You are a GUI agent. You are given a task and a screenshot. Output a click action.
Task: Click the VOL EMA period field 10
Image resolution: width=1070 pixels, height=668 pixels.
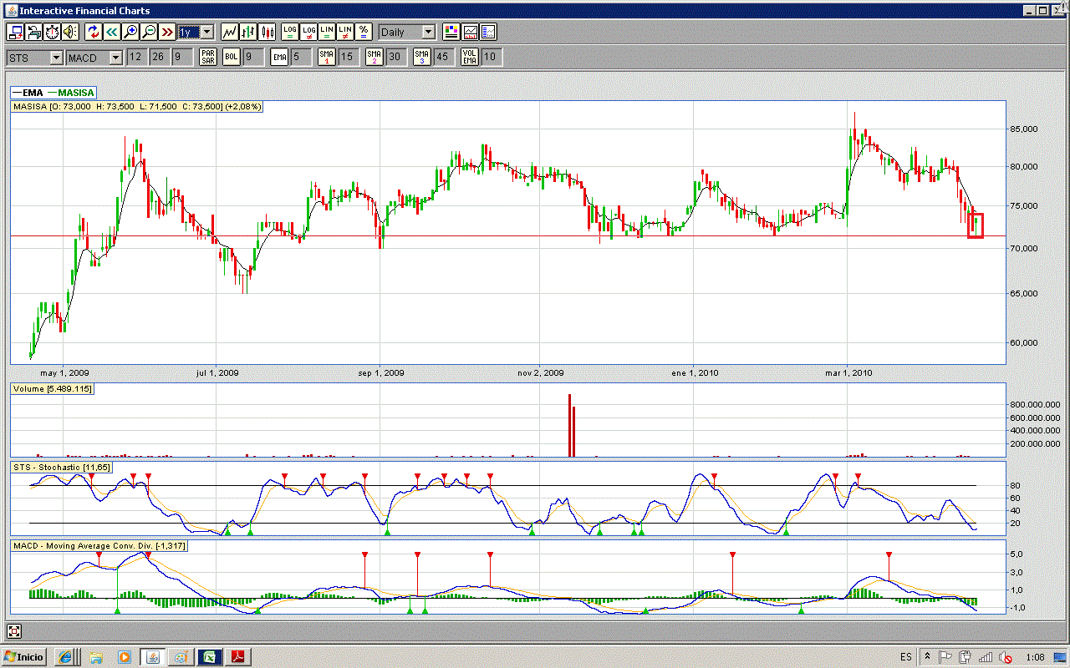pos(492,57)
